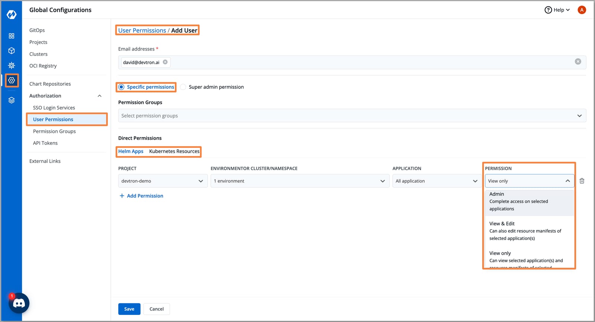Remove david@devtron.ai email chip

(165, 62)
